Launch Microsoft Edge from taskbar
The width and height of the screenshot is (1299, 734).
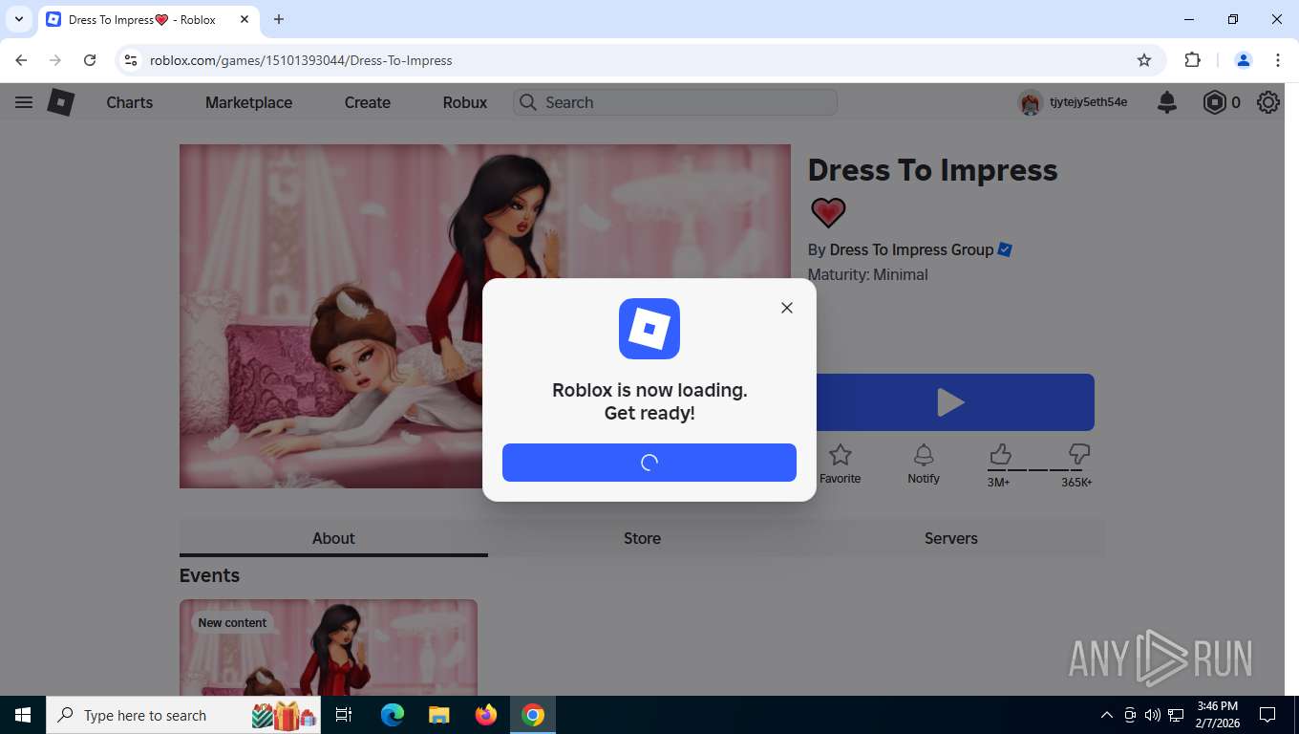click(393, 715)
